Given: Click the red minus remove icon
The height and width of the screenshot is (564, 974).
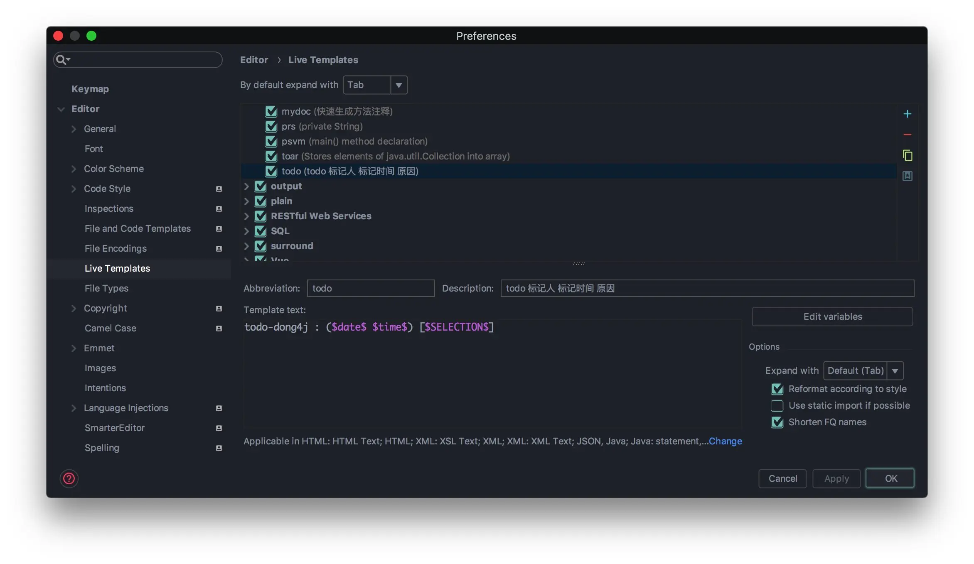Looking at the screenshot, I should coord(907,135).
